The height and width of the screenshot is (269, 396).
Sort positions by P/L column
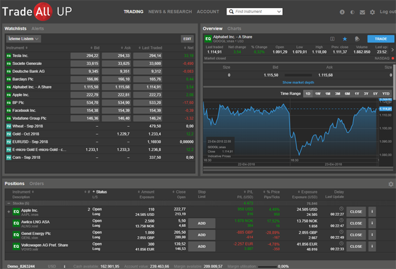[x=248, y=192]
